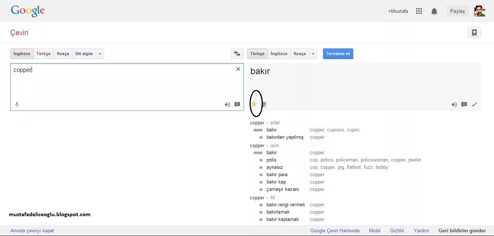494x236 pixels.
Task: Open the profile avatar menu
Action: [480, 11]
